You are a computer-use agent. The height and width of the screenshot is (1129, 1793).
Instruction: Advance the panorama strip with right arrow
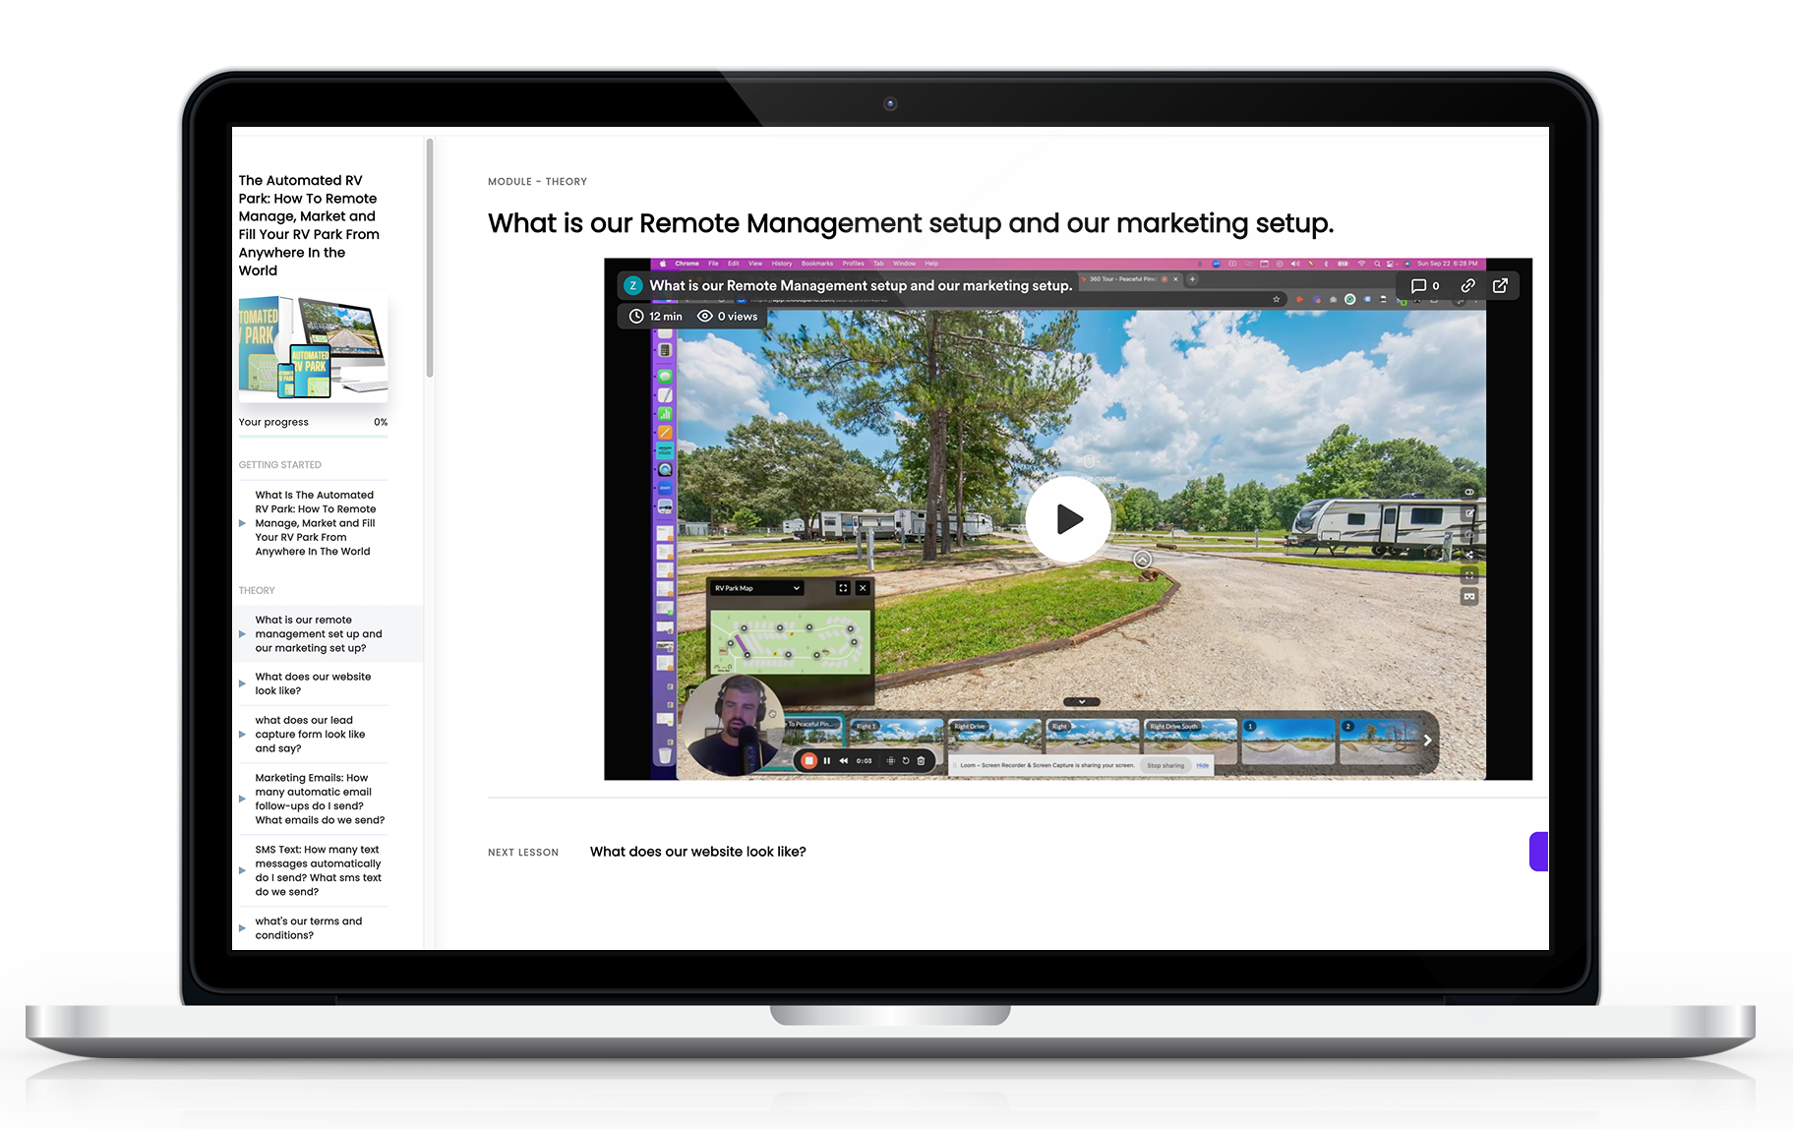[x=1427, y=741]
